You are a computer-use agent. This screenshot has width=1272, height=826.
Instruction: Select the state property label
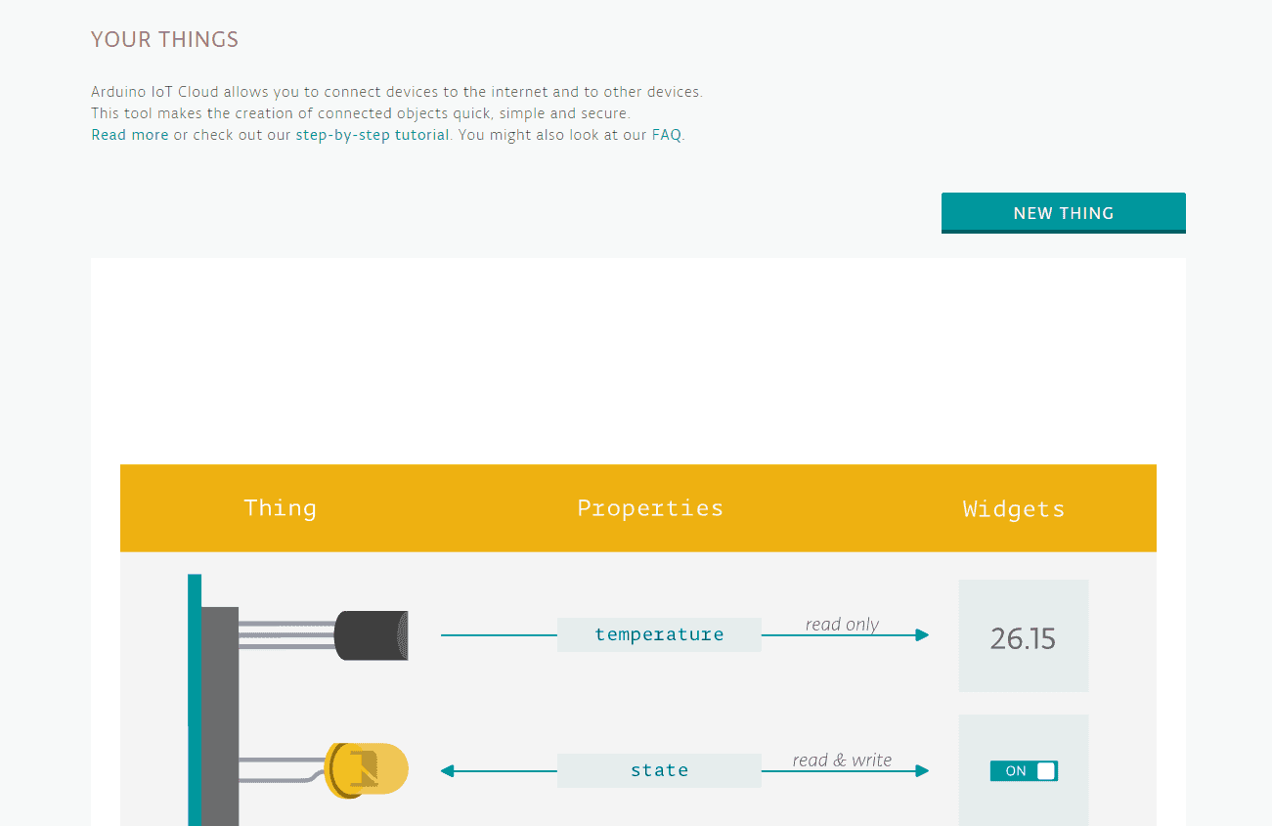659,771
